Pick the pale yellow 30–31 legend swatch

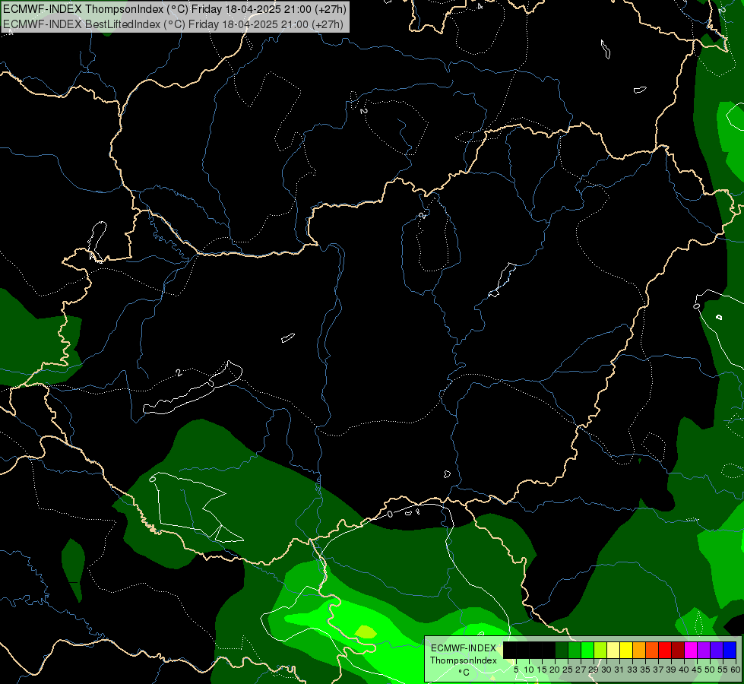tap(613, 651)
